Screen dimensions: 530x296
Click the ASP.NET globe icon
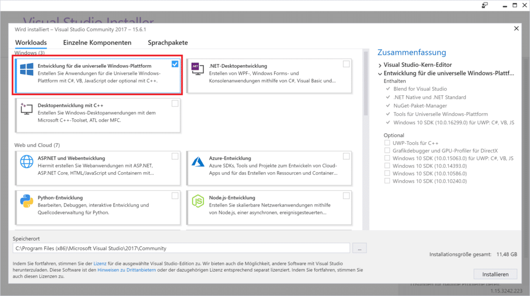point(27,161)
